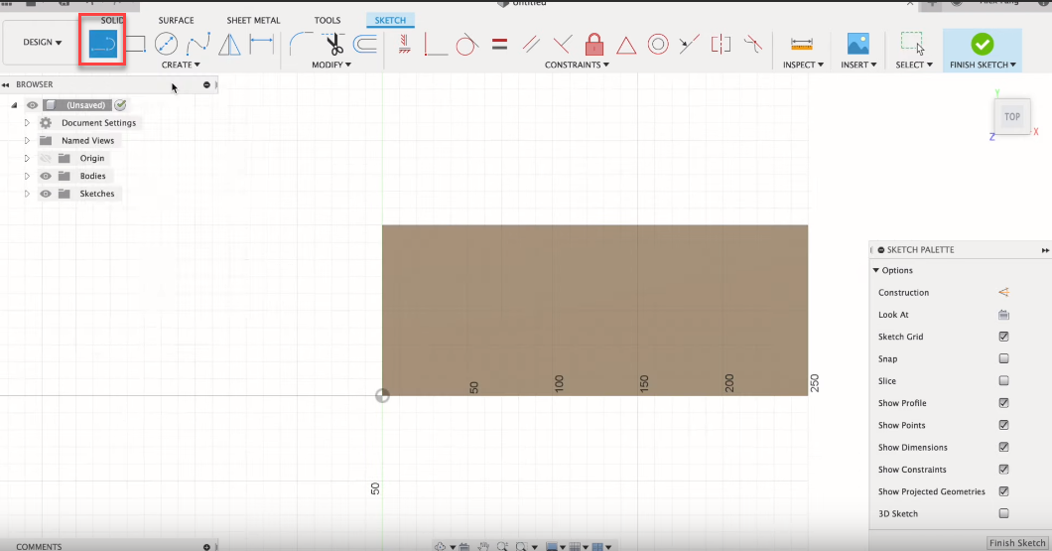Collapse the Browser panel with double arrows
This screenshot has width=1052, height=551.
(x=5, y=85)
